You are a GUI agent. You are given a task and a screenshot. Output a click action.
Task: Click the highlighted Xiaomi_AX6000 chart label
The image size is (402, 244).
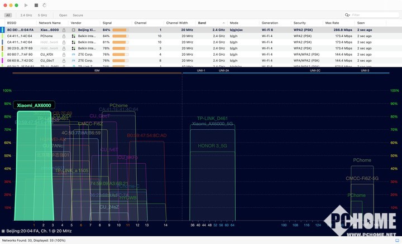tap(34, 105)
